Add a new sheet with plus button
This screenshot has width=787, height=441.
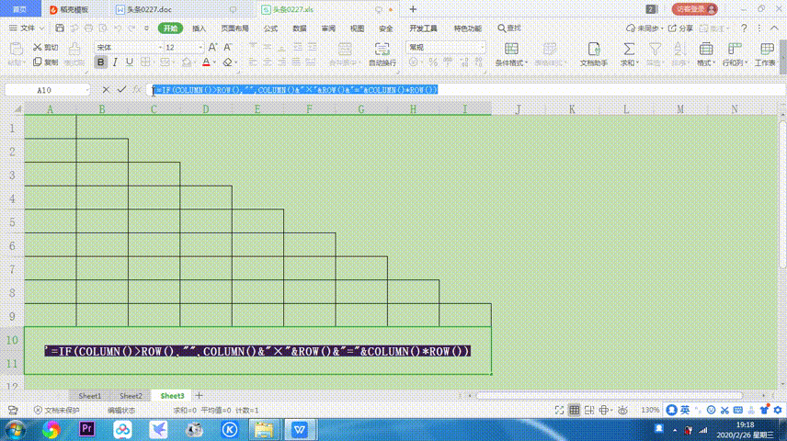pyautogui.click(x=200, y=395)
